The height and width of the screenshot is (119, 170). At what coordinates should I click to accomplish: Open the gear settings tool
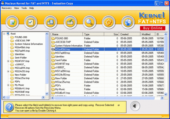point(109,22)
